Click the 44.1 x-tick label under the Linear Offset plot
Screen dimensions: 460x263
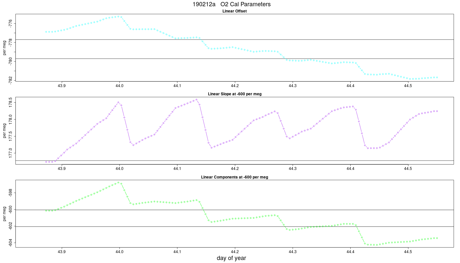tap(177, 86)
